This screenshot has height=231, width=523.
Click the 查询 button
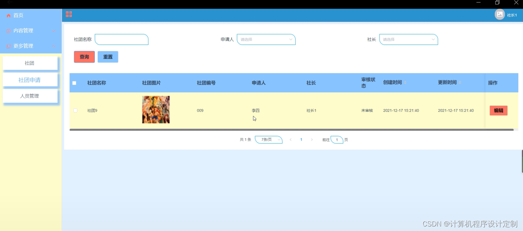pos(84,57)
